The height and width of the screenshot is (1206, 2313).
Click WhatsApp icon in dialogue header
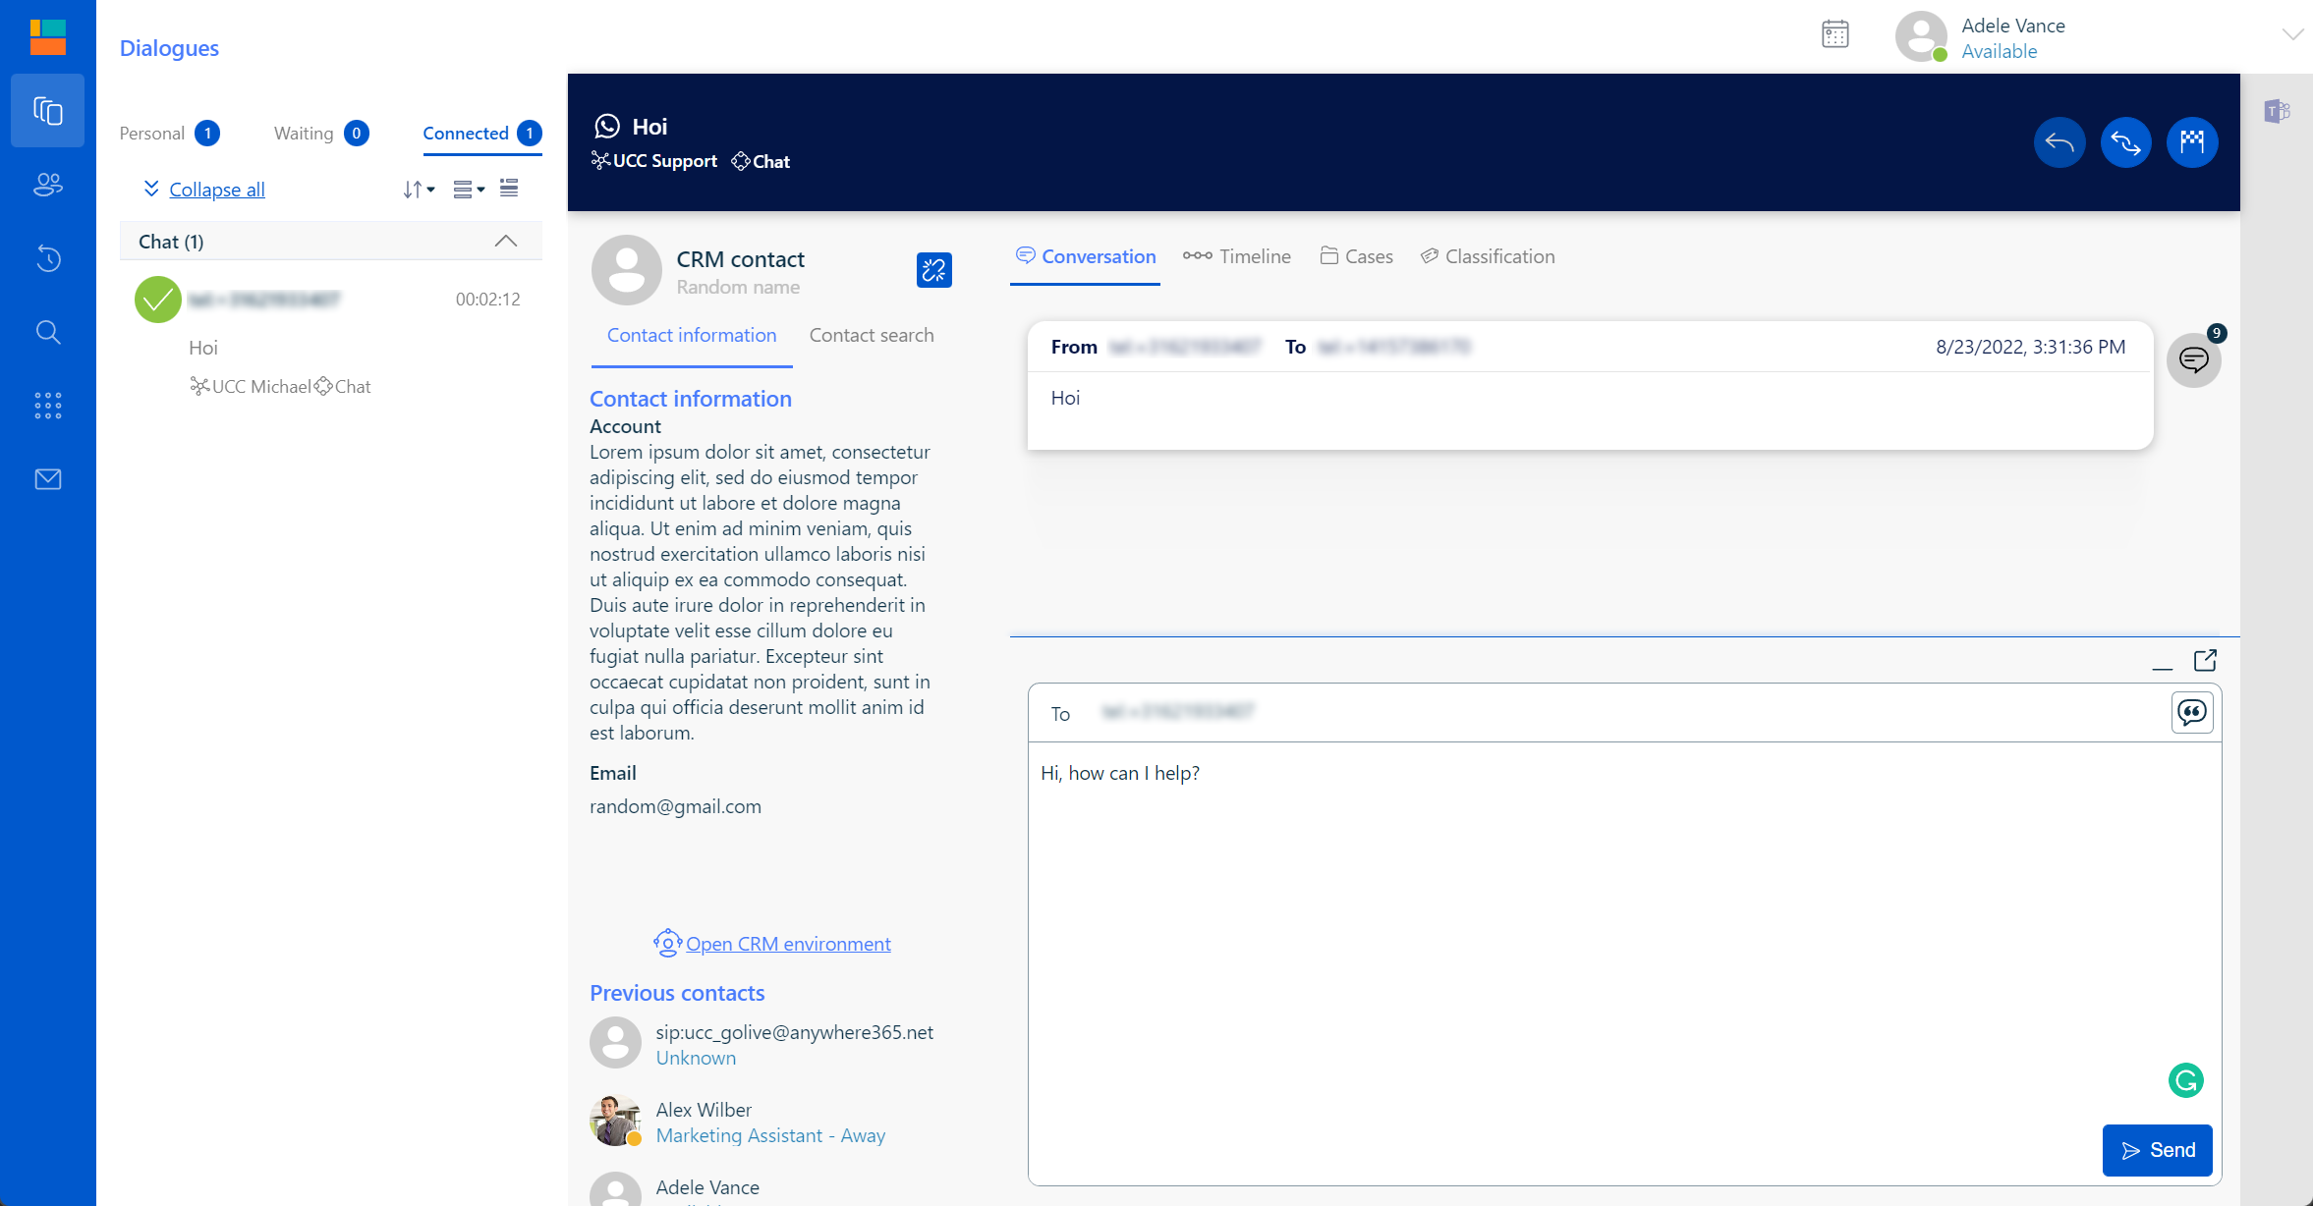[607, 126]
